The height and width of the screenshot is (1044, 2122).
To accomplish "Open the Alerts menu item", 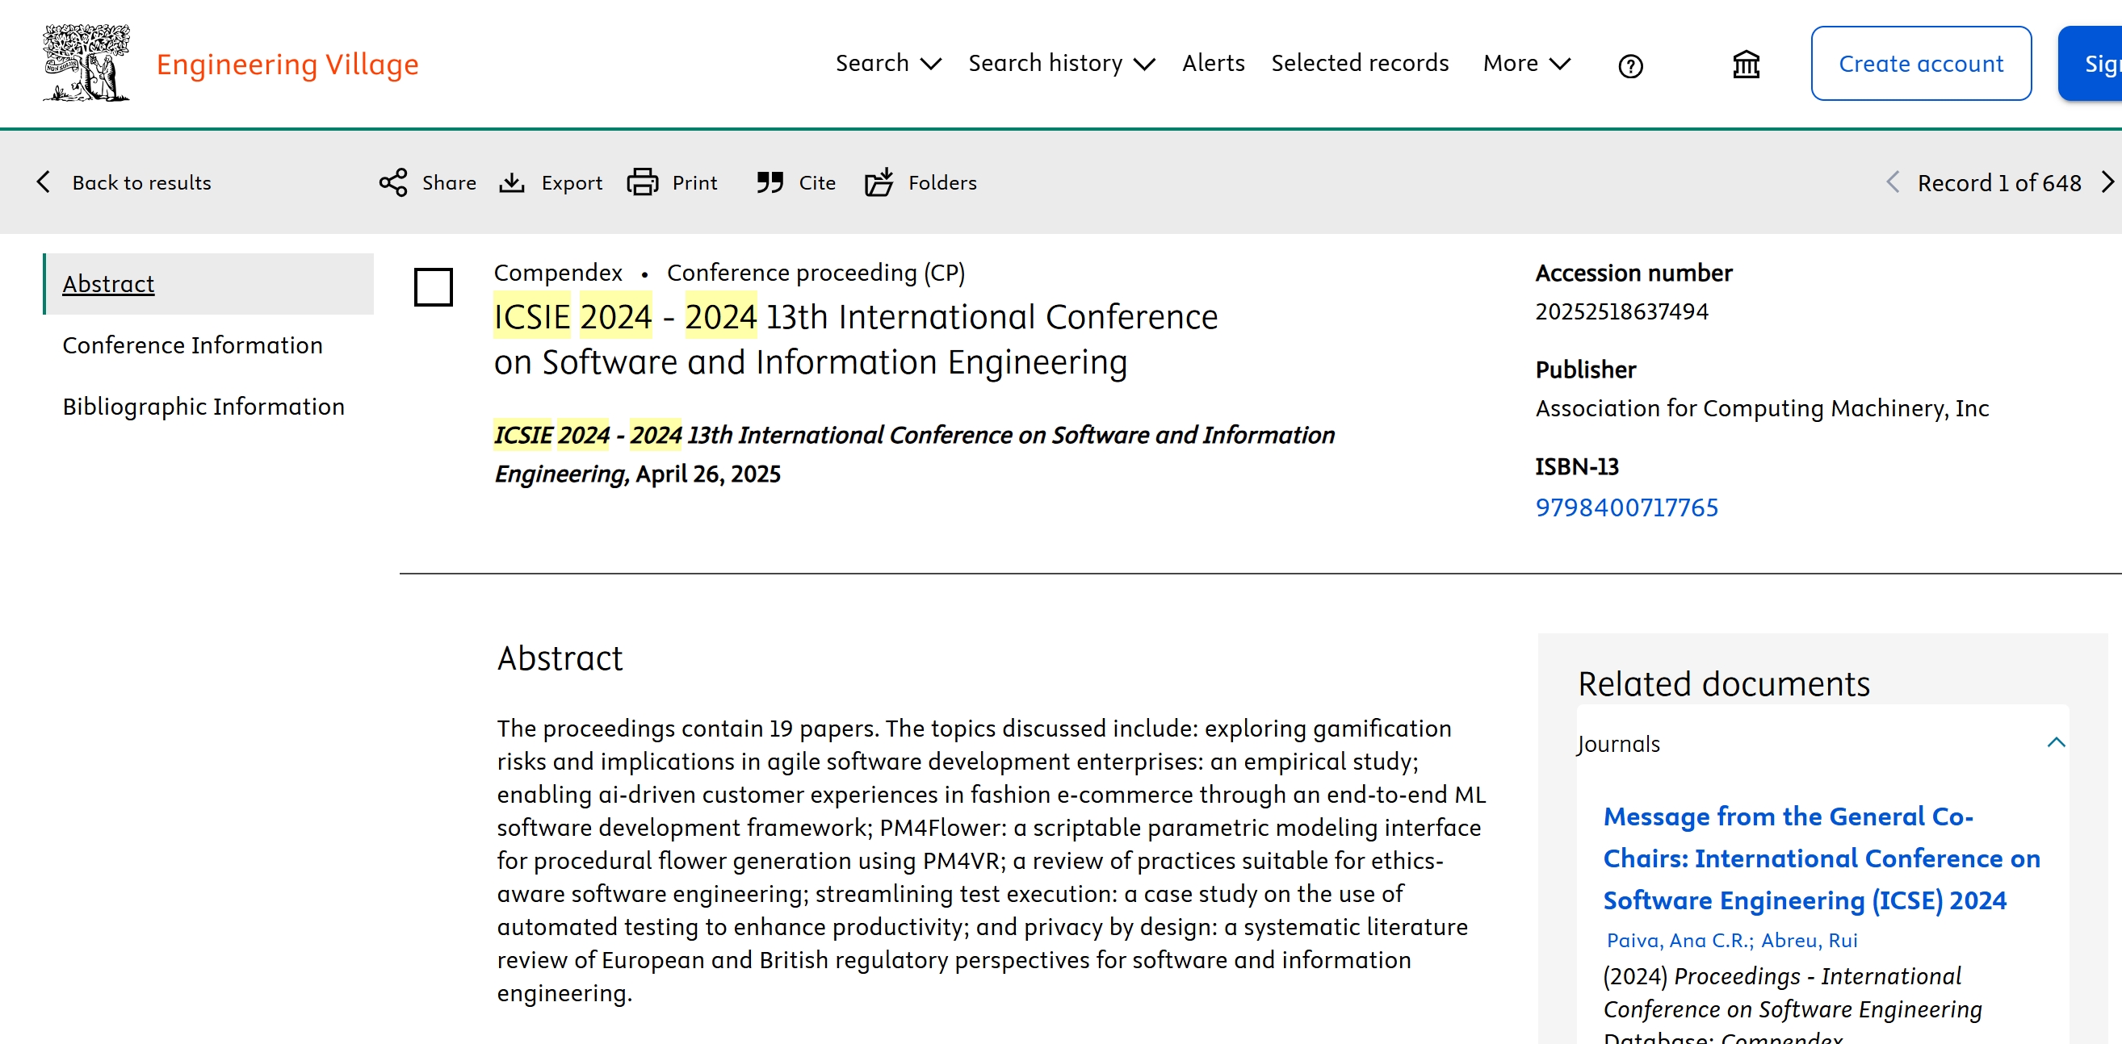I will pyautogui.click(x=1213, y=64).
